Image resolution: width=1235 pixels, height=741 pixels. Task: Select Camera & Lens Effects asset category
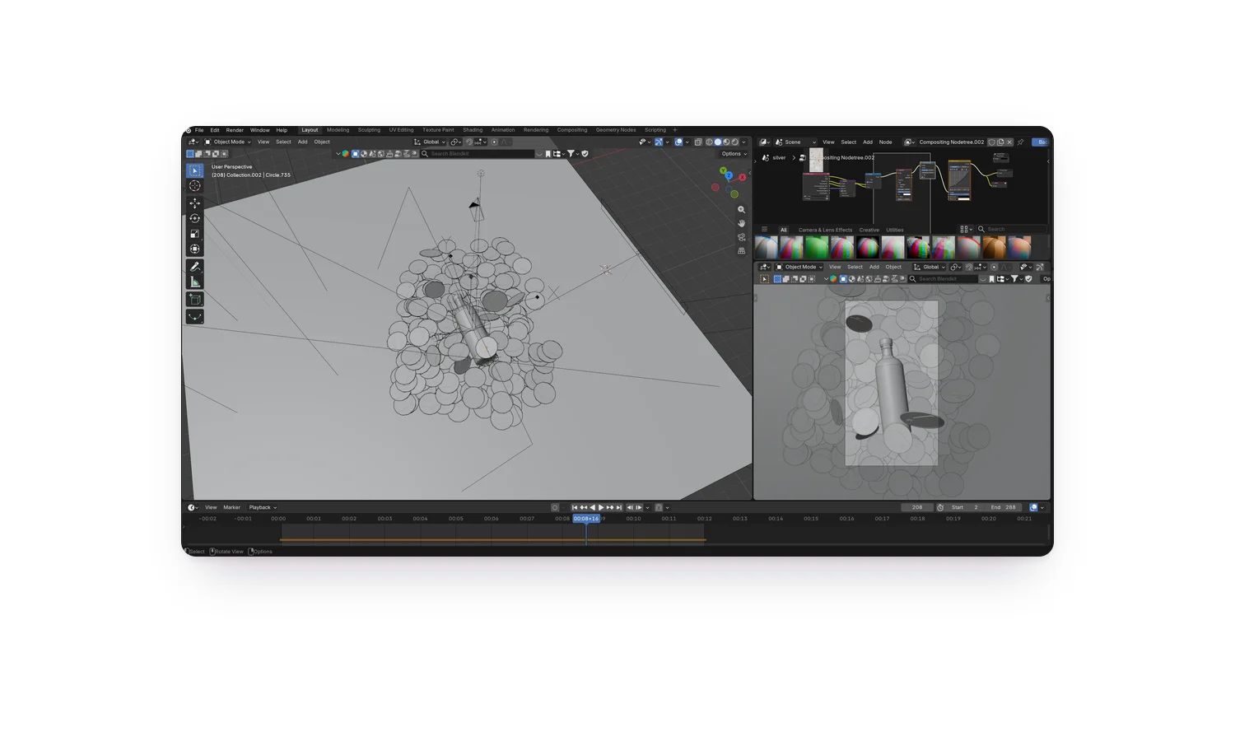[825, 230]
